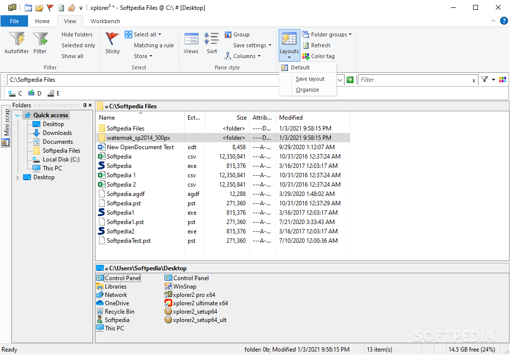Open the Views pane style icon

(191, 39)
